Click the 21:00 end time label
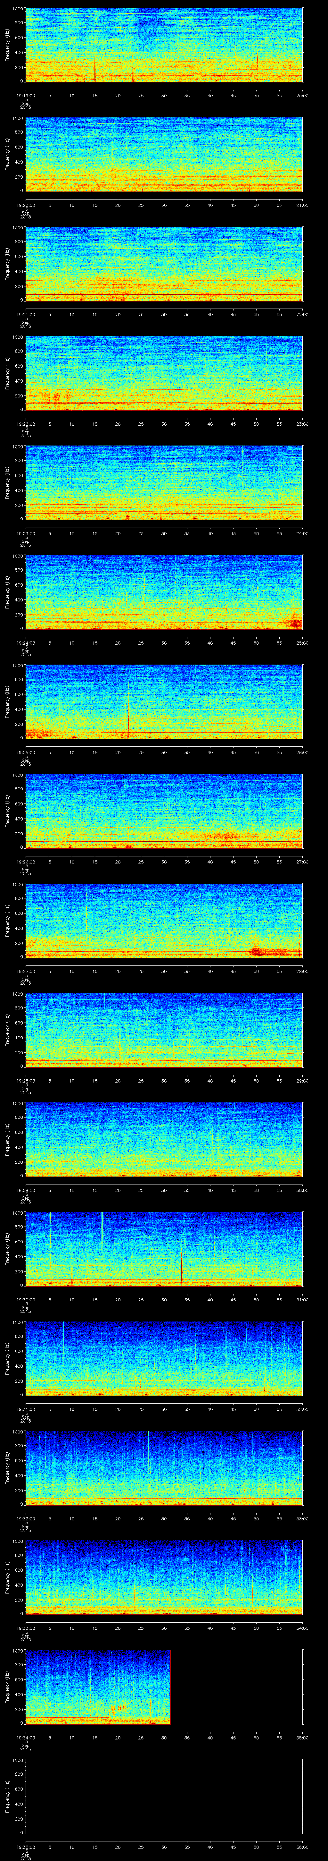The width and height of the screenshot is (328, 1861). click(303, 205)
